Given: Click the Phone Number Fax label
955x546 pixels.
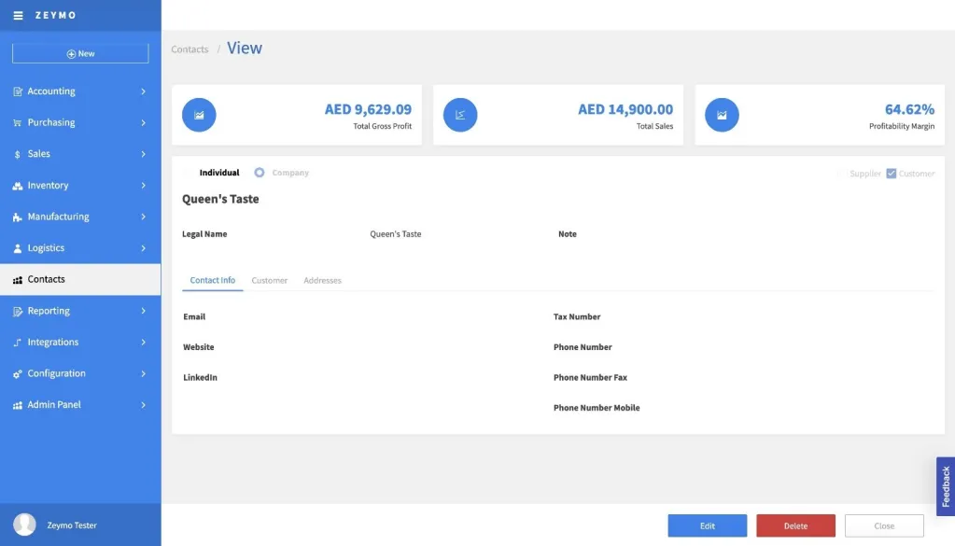Looking at the screenshot, I should (590, 377).
